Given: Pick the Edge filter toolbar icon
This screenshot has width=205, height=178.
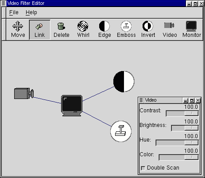Looking at the screenshot, I should (x=104, y=30).
